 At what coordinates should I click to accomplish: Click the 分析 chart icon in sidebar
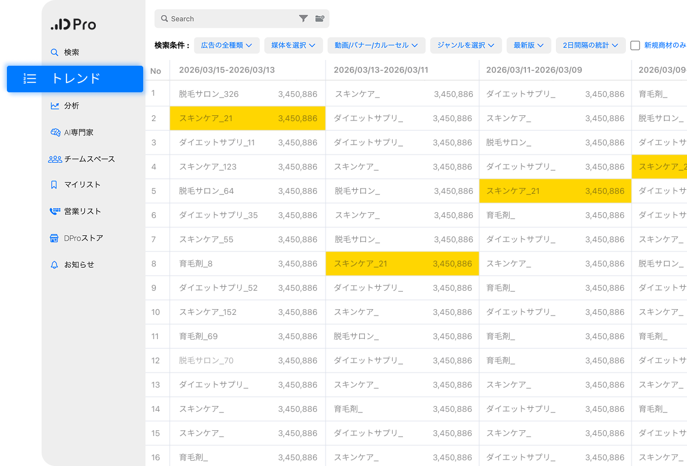[55, 106]
